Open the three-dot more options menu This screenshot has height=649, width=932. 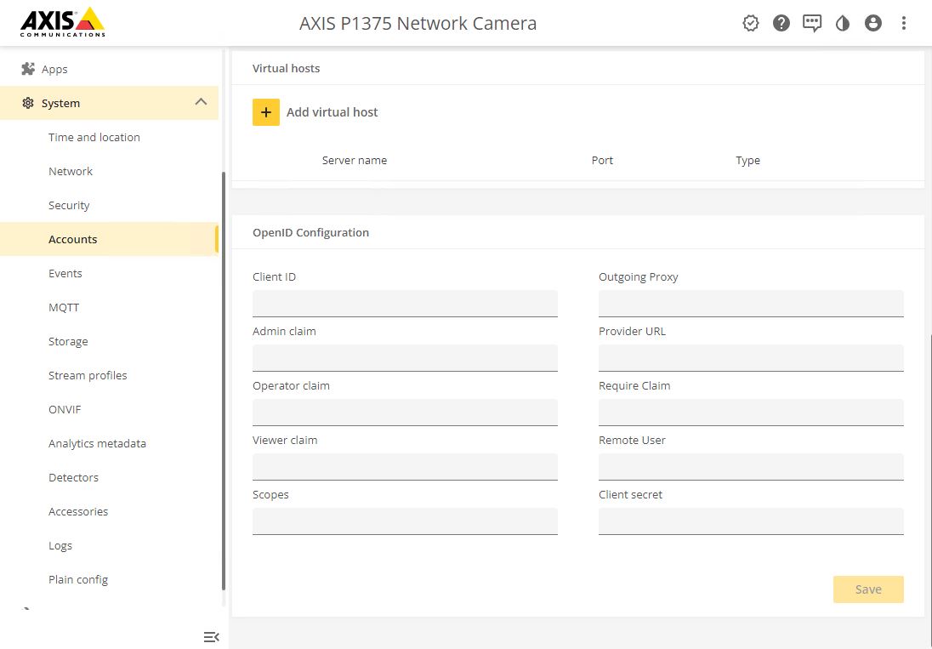tap(903, 23)
